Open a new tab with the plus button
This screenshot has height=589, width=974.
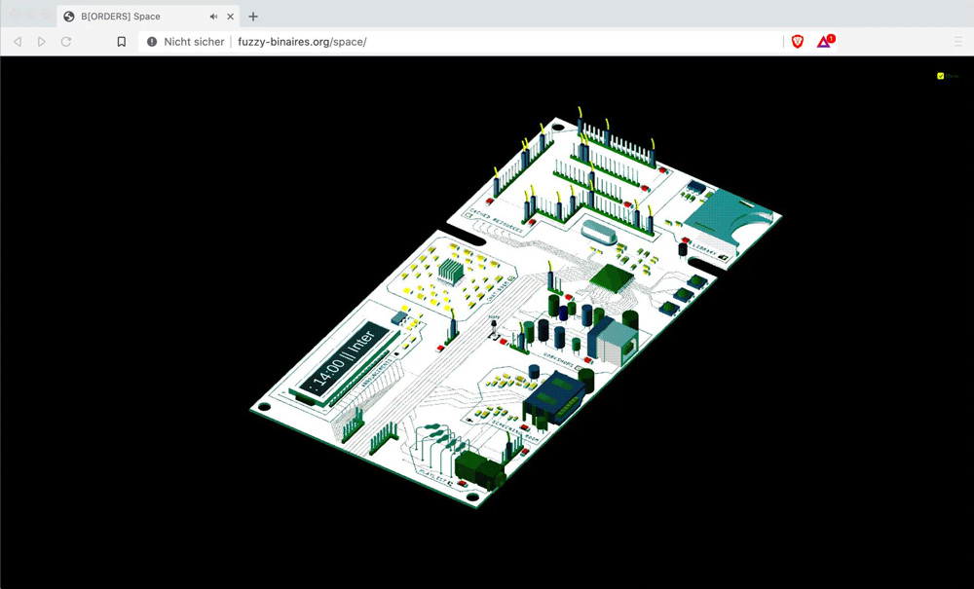tap(252, 16)
